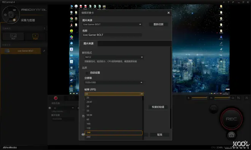The image size is (251, 150).
Task: Open the recording quality dropdown below the record tab
Action: point(64,108)
